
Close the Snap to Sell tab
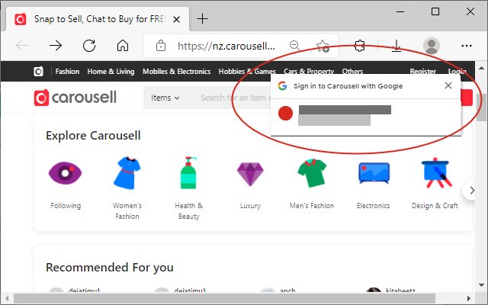click(176, 19)
